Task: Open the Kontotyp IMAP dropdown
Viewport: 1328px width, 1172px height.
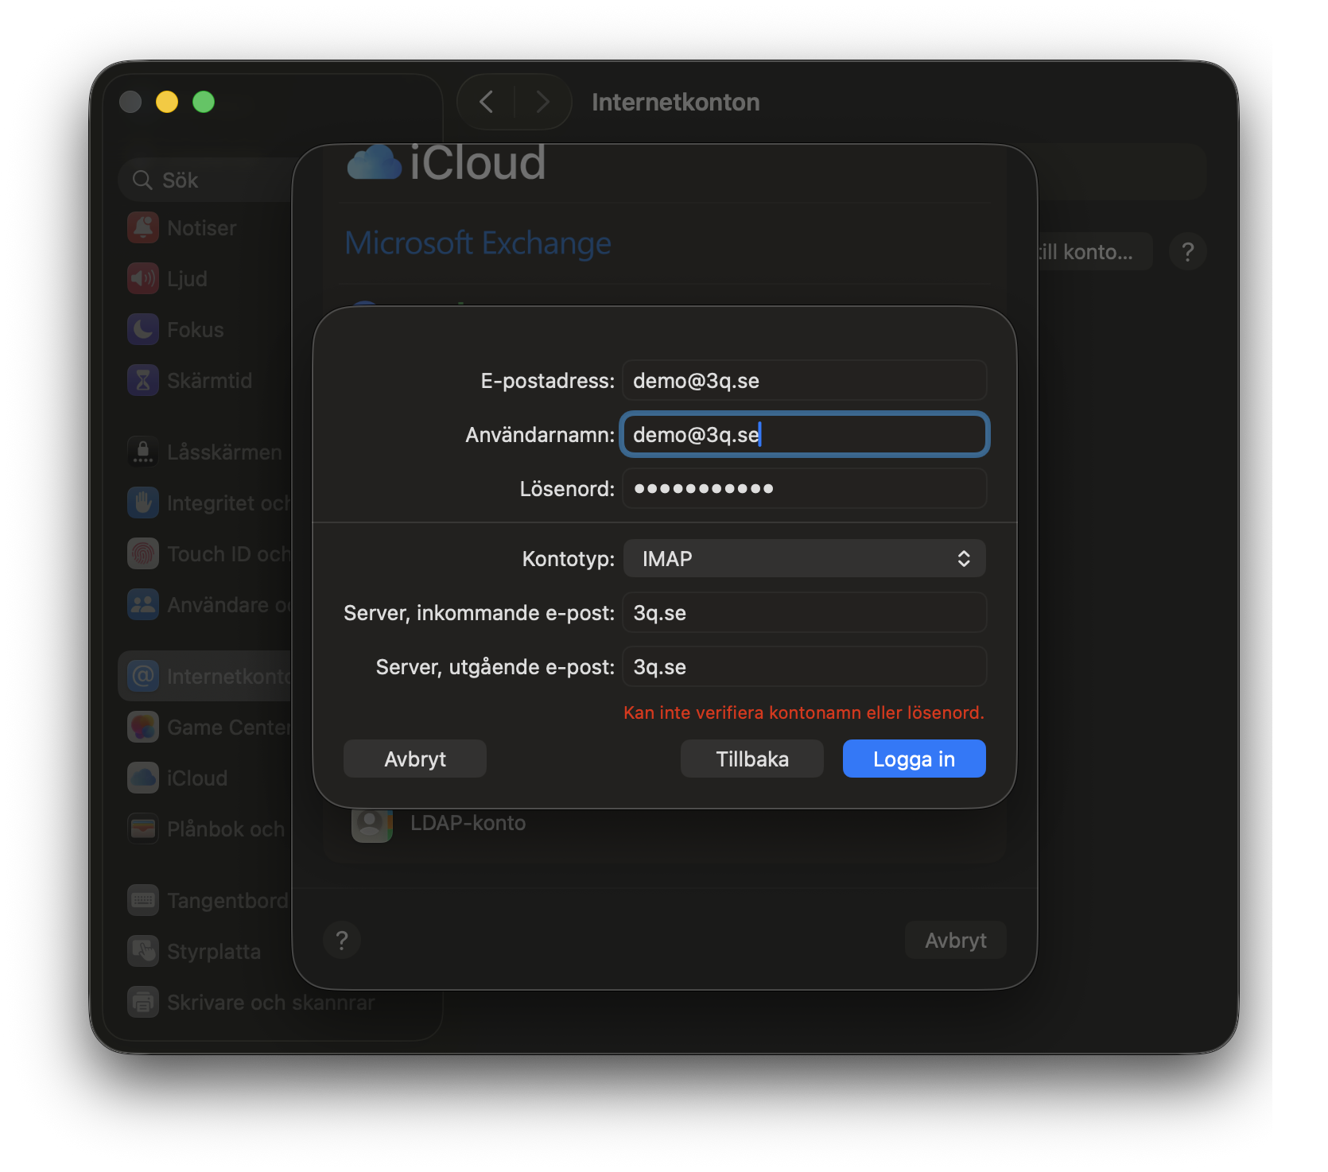Action: [804, 559]
